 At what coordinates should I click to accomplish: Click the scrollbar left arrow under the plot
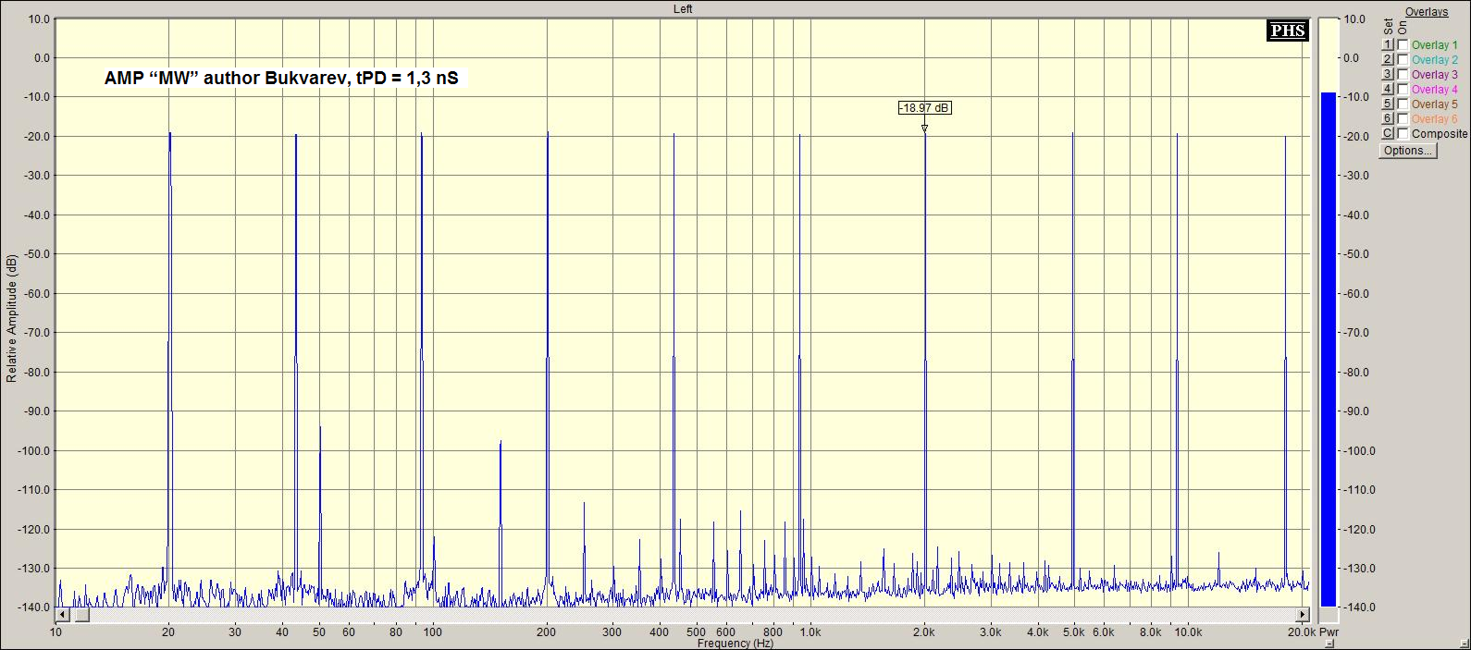coord(63,614)
